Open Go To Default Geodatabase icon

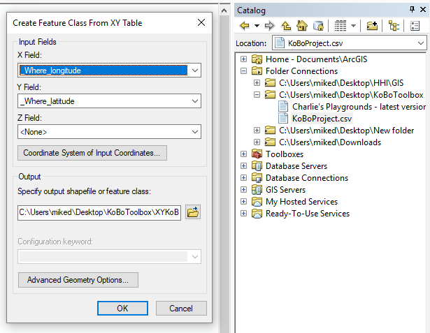coord(318,26)
